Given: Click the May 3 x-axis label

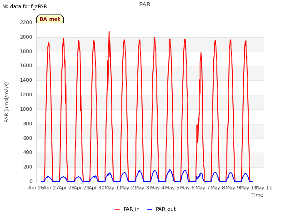Looking at the screenshot, I should [142, 188].
